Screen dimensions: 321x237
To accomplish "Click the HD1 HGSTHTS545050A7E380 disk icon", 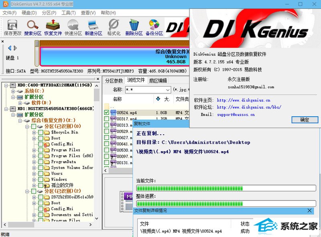I will (x=13, y=109).
